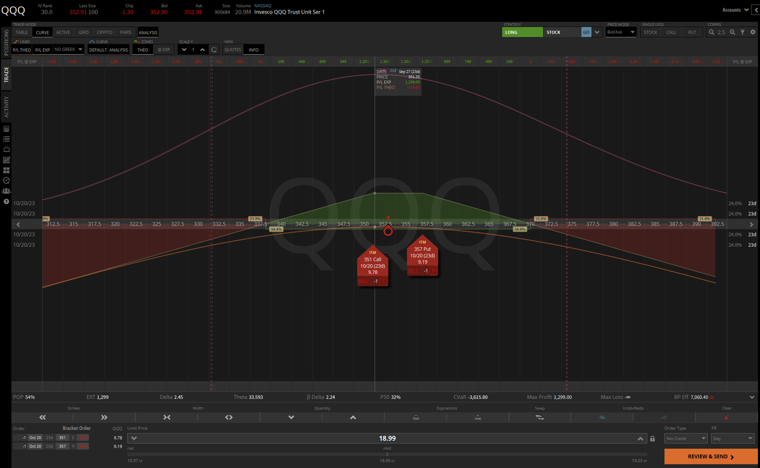Toggle the THEO zones button
This screenshot has height=468, width=760.
(x=143, y=50)
